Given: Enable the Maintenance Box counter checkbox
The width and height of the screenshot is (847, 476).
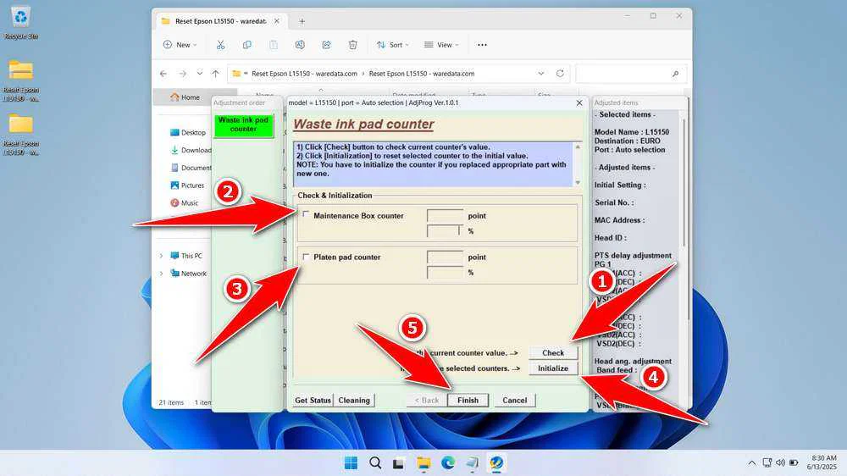Looking at the screenshot, I should pyautogui.click(x=307, y=214).
